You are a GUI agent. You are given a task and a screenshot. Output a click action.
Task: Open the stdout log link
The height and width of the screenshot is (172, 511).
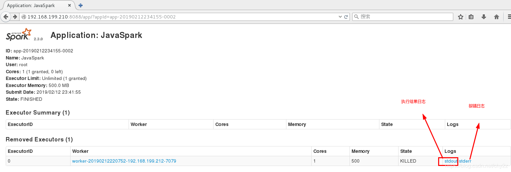click(451, 161)
